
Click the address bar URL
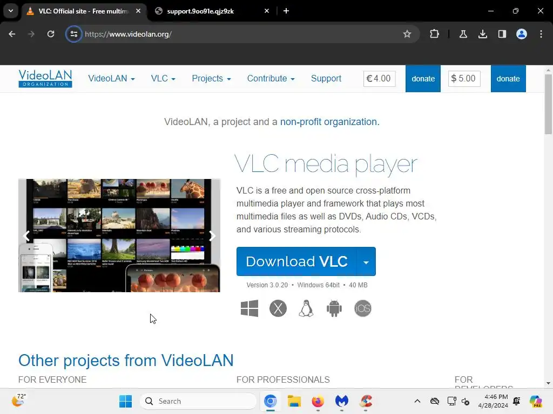(x=128, y=34)
